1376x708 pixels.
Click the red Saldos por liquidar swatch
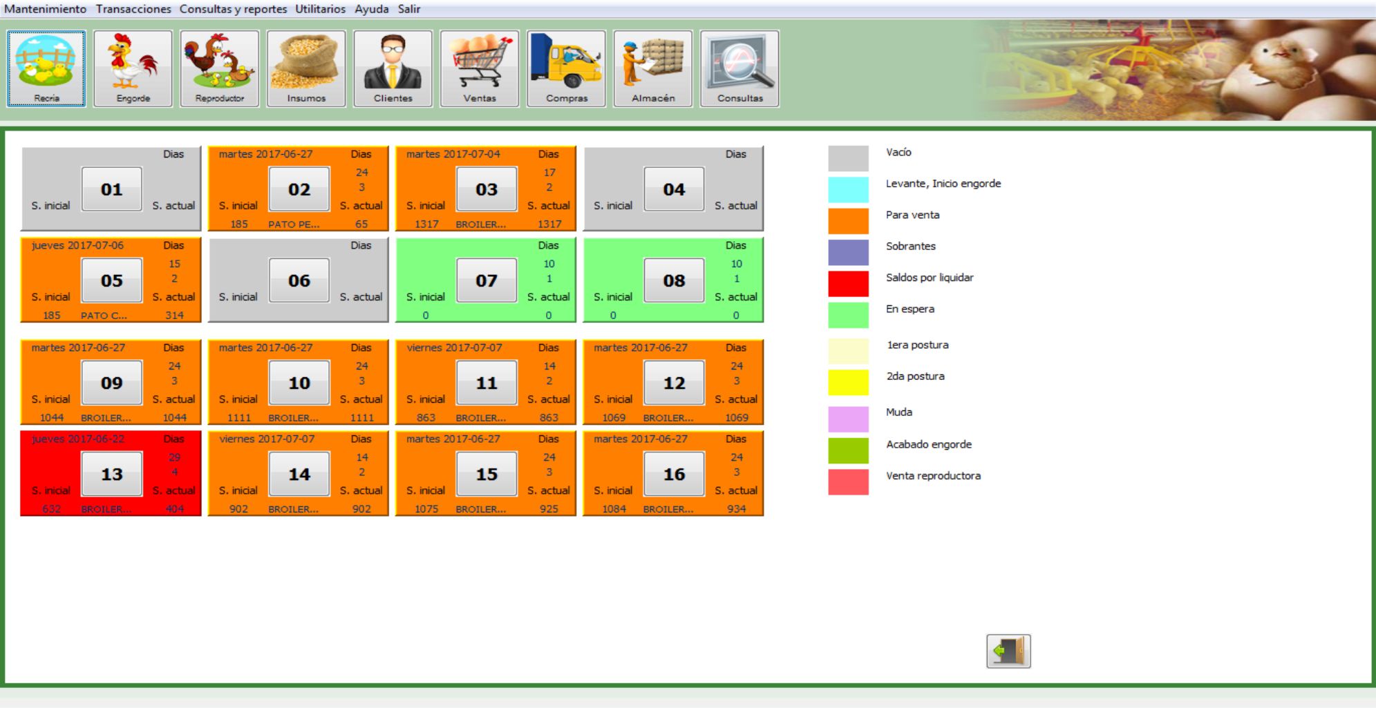[x=848, y=283]
